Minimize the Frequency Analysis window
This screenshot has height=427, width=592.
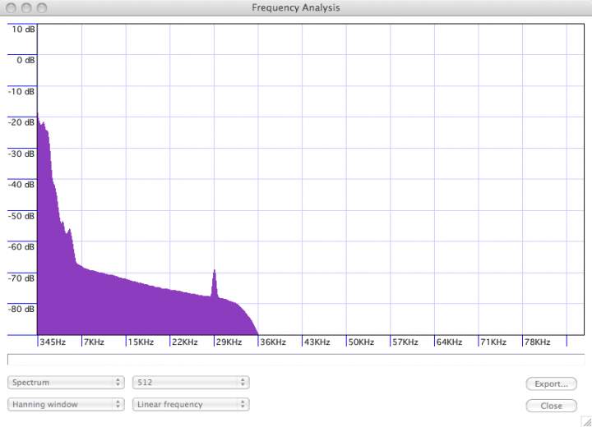[25, 7]
